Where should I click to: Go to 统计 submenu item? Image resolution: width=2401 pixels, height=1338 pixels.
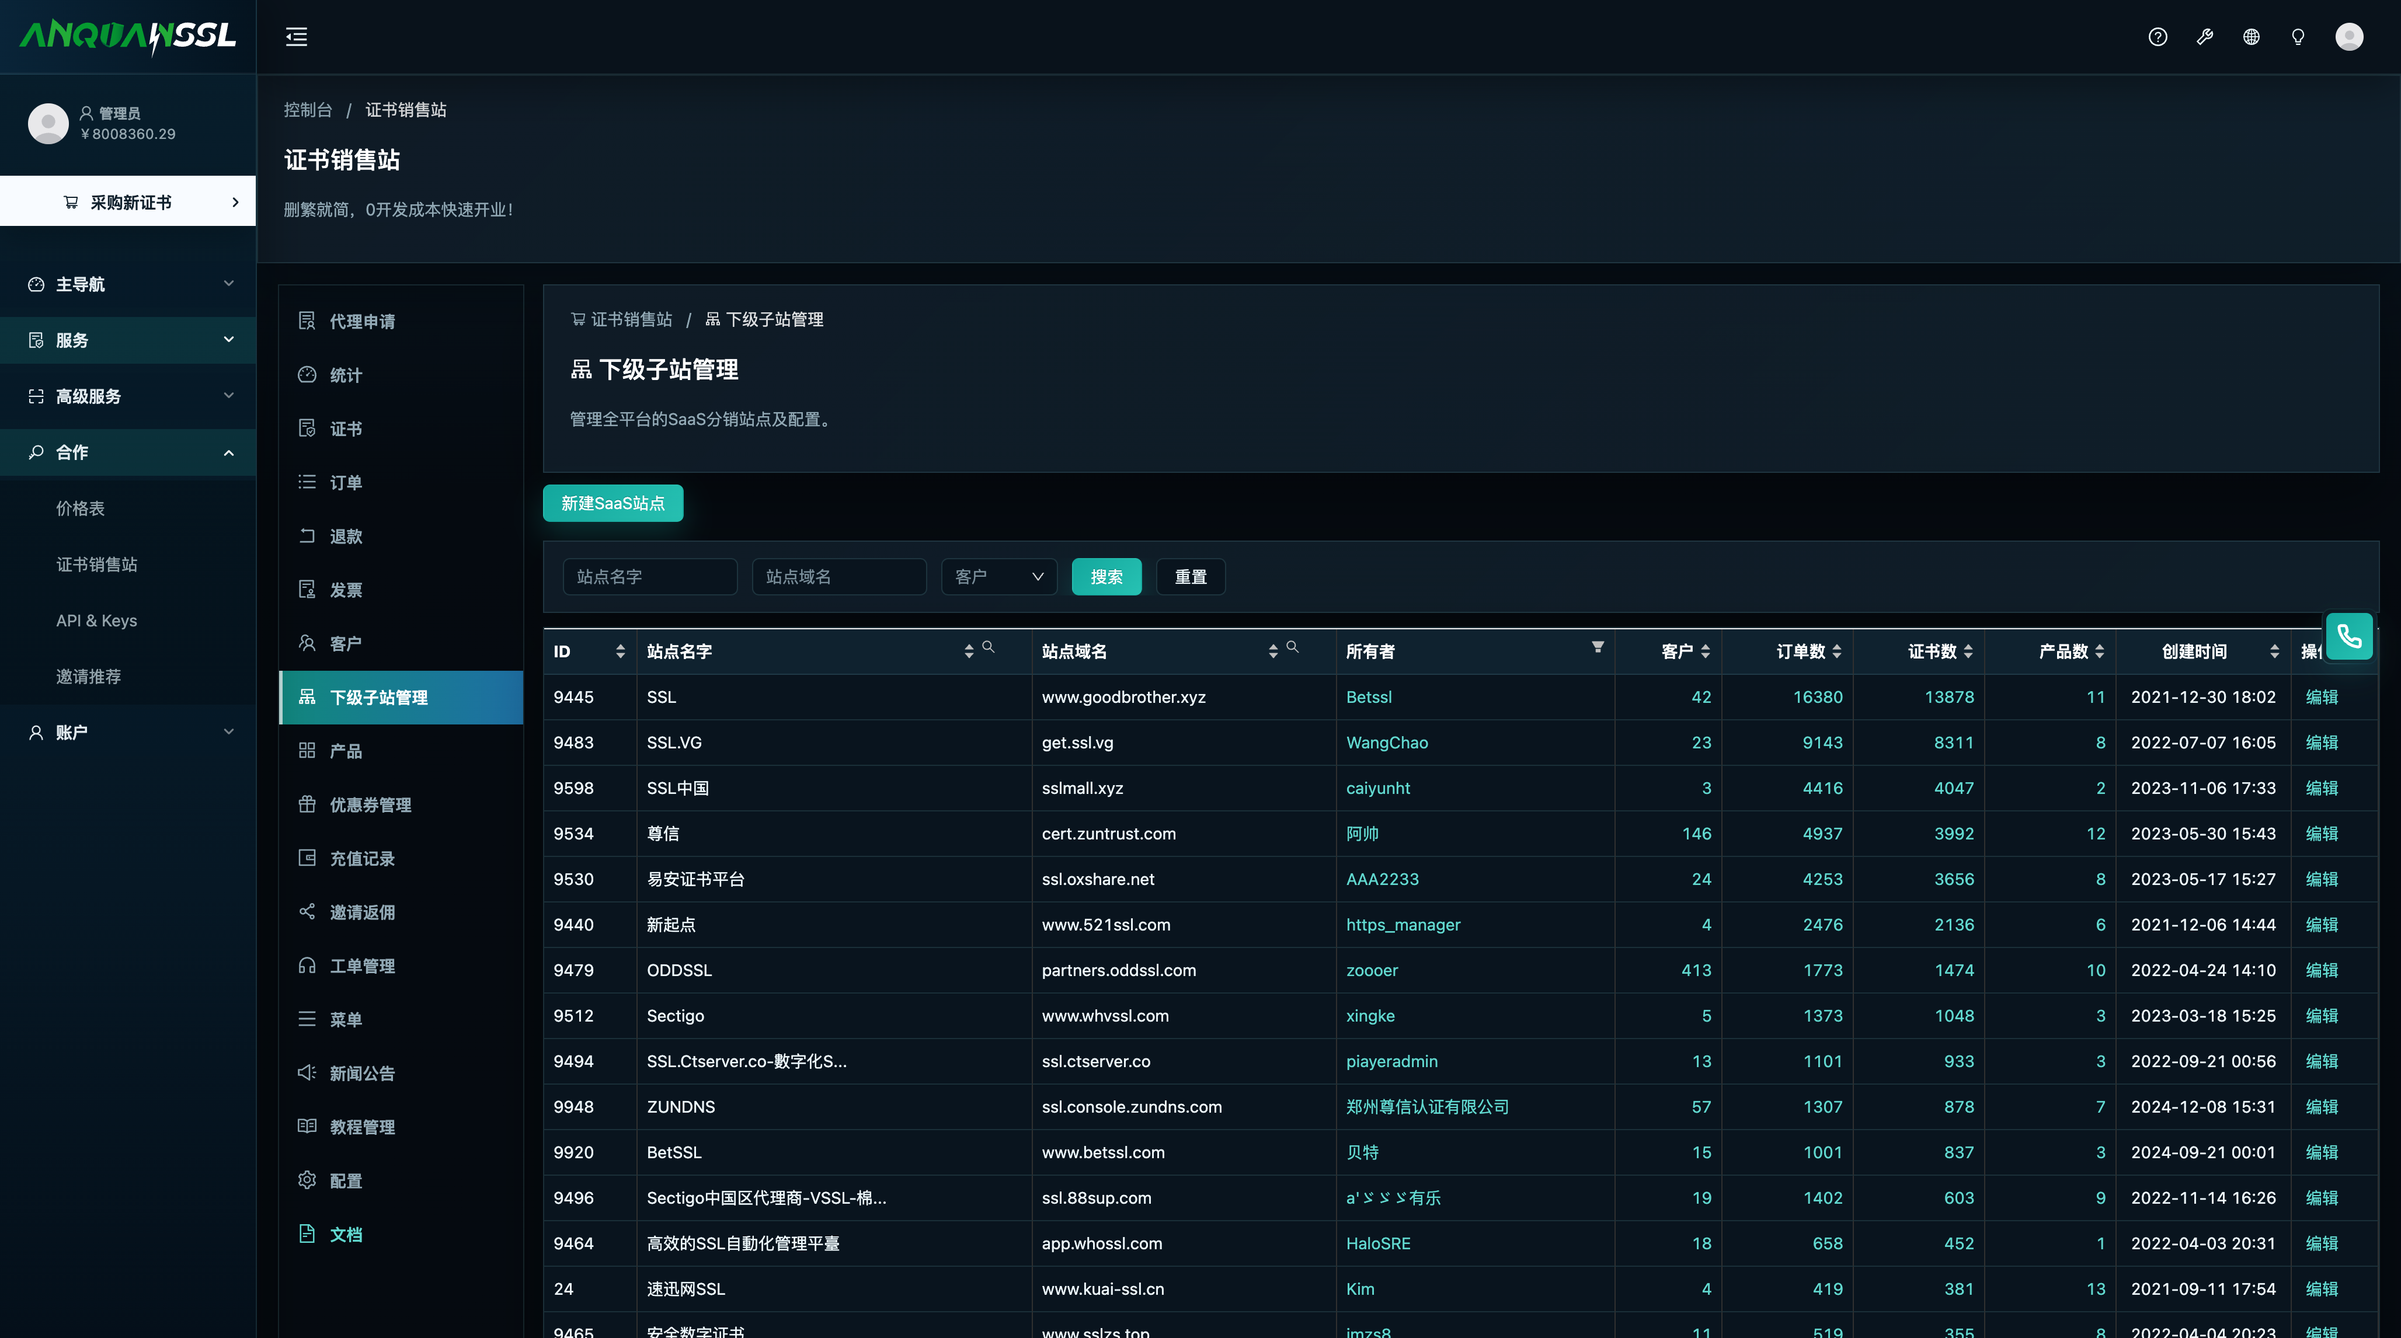click(x=401, y=375)
